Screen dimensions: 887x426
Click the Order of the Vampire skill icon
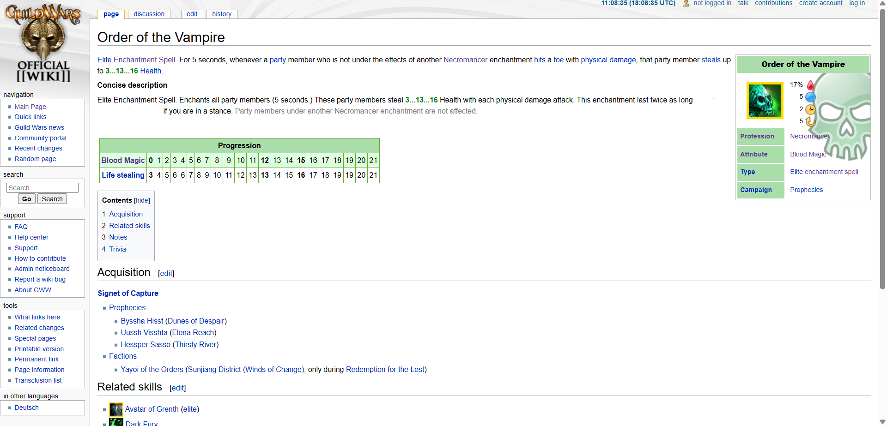(x=765, y=101)
